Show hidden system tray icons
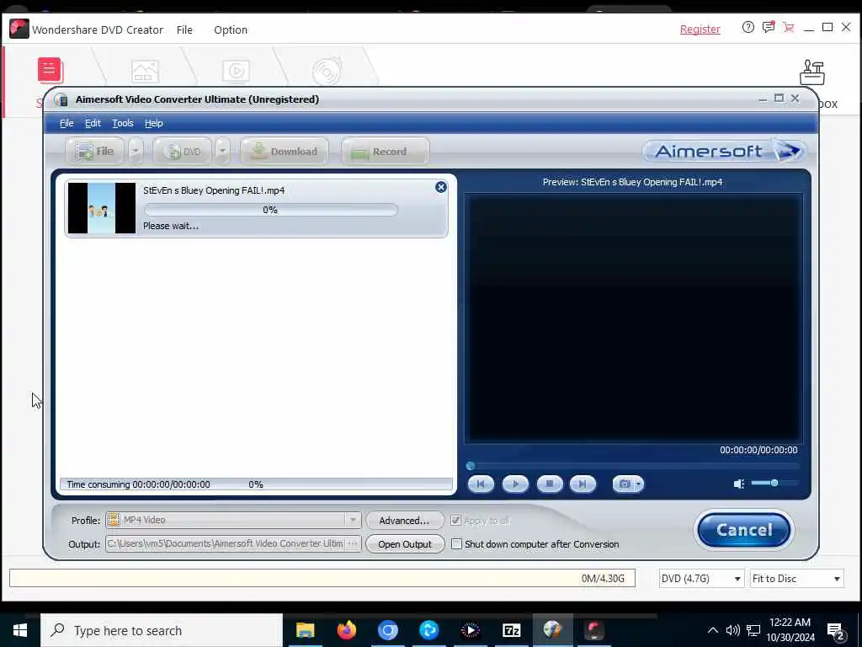862x647 pixels. tap(712, 630)
